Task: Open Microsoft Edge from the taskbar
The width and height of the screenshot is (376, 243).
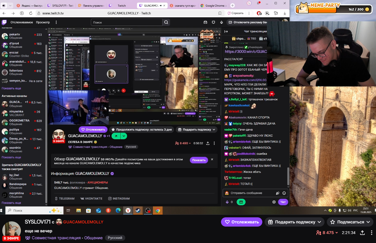Action: pos(118,211)
